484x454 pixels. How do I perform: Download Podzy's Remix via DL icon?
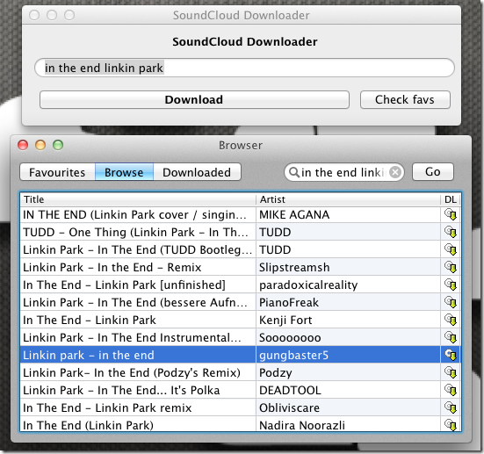(451, 373)
